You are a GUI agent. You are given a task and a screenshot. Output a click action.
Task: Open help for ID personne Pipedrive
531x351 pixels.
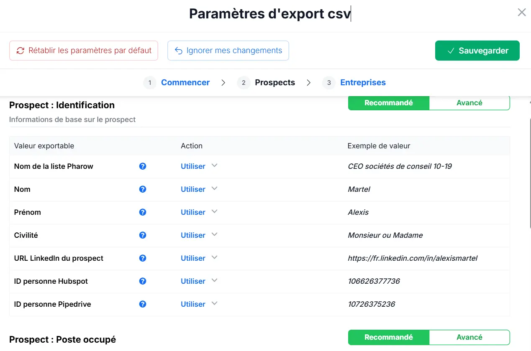[x=143, y=304]
